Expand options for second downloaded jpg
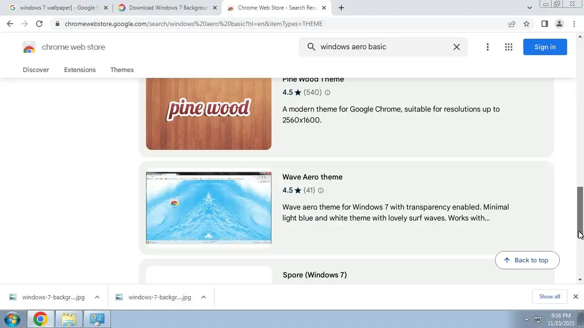The image size is (584, 328). [x=203, y=297]
